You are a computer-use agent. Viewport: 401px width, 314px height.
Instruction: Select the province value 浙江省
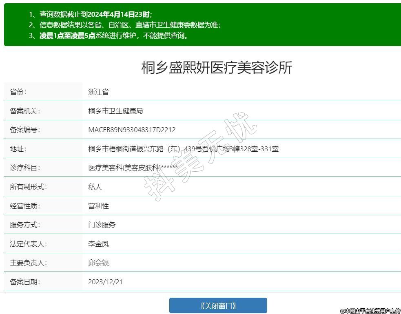click(98, 92)
